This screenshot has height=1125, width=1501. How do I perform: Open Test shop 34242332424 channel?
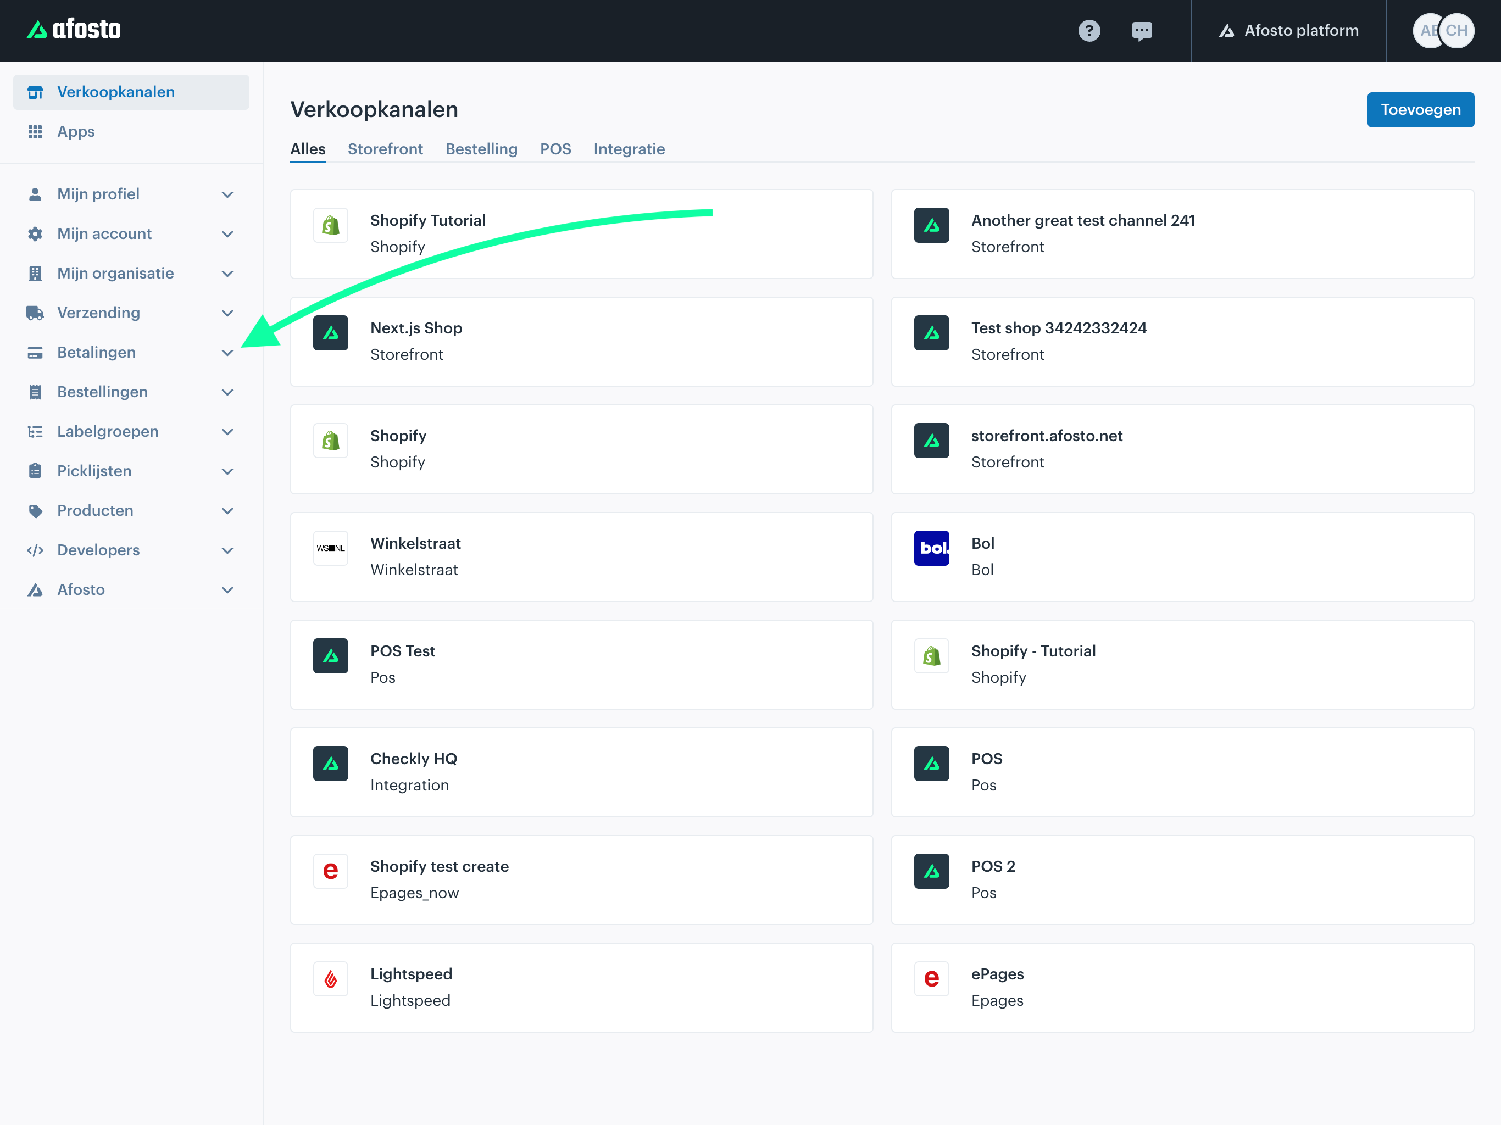[x=1182, y=342]
